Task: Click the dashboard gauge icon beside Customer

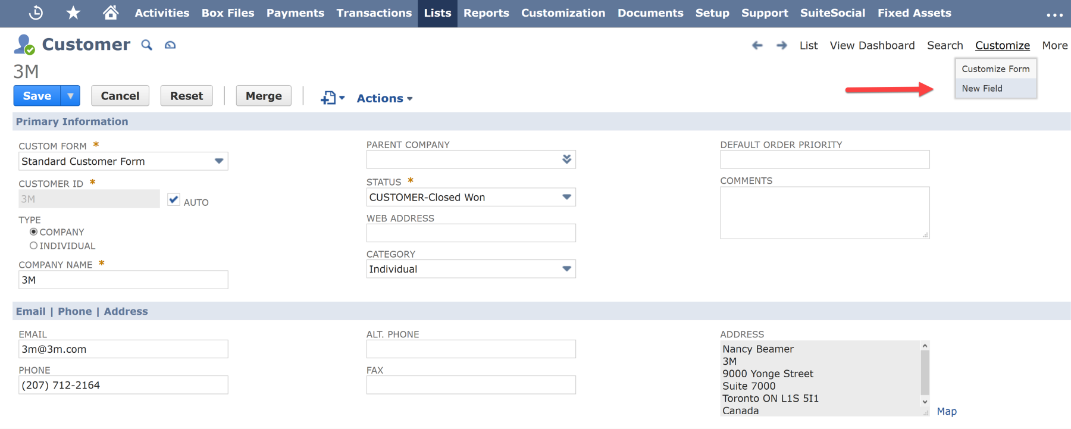Action: (x=170, y=45)
